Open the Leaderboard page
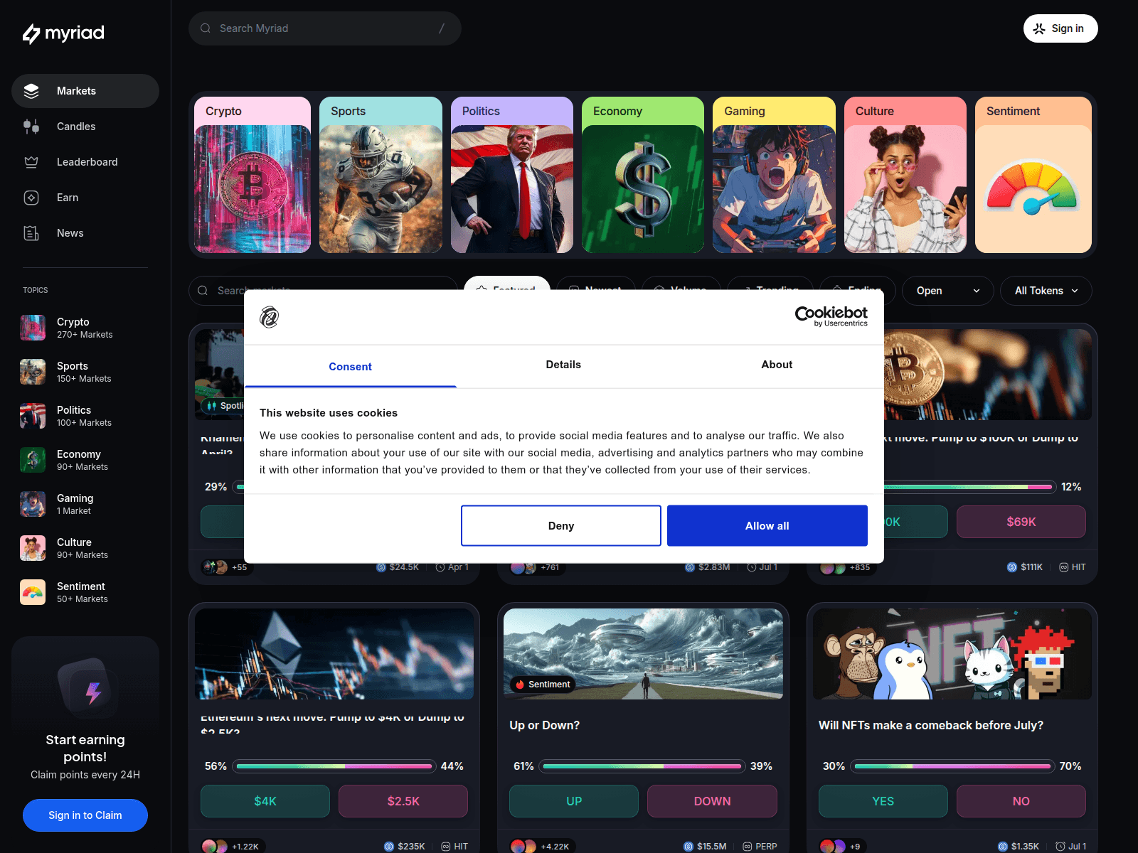 pyautogui.click(x=85, y=162)
